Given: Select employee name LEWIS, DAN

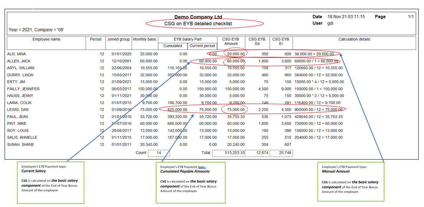Looking at the screenshot, I should click(x=18, y=110).
